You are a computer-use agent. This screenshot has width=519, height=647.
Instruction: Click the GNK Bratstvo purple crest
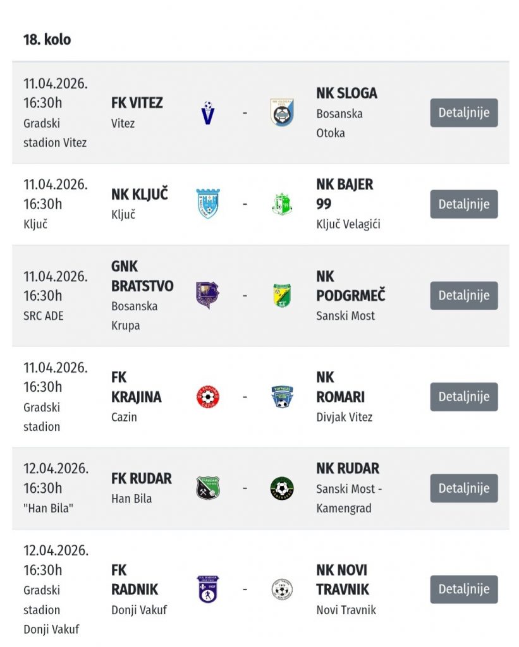tap(207, 295)
